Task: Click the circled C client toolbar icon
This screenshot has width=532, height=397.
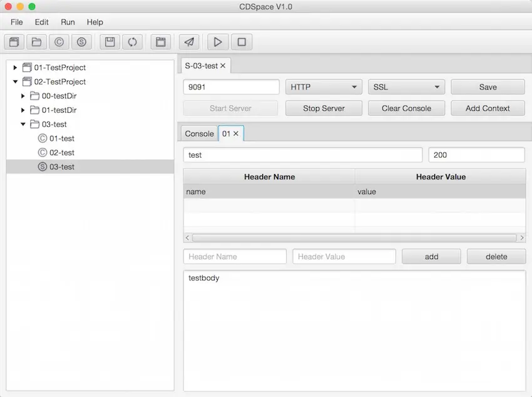Action: click(59, 42)
